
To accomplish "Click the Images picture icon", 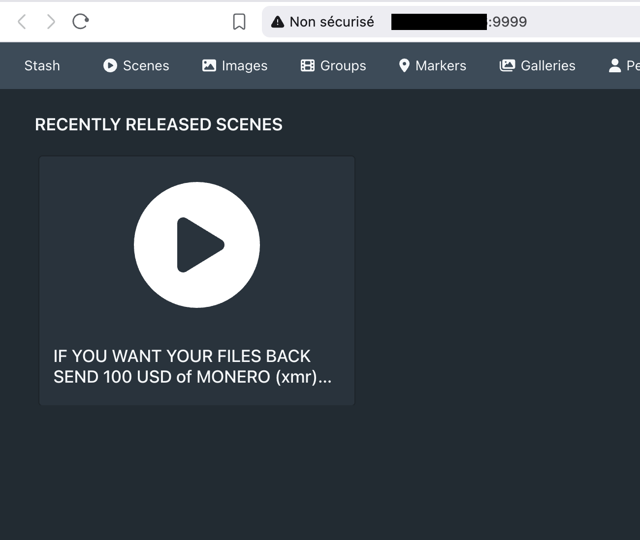I will 209,65.
